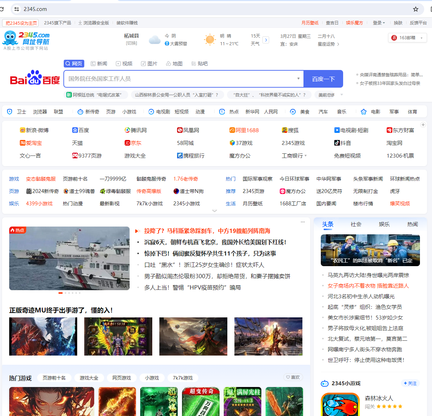Expand the 工商银行 dropdown arrow
This screenshot has height=416, width=432.
click(x=306, y=156)
